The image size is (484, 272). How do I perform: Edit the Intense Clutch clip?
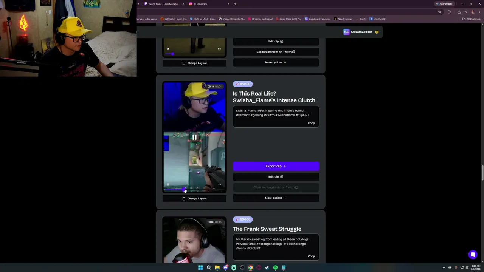276,177
